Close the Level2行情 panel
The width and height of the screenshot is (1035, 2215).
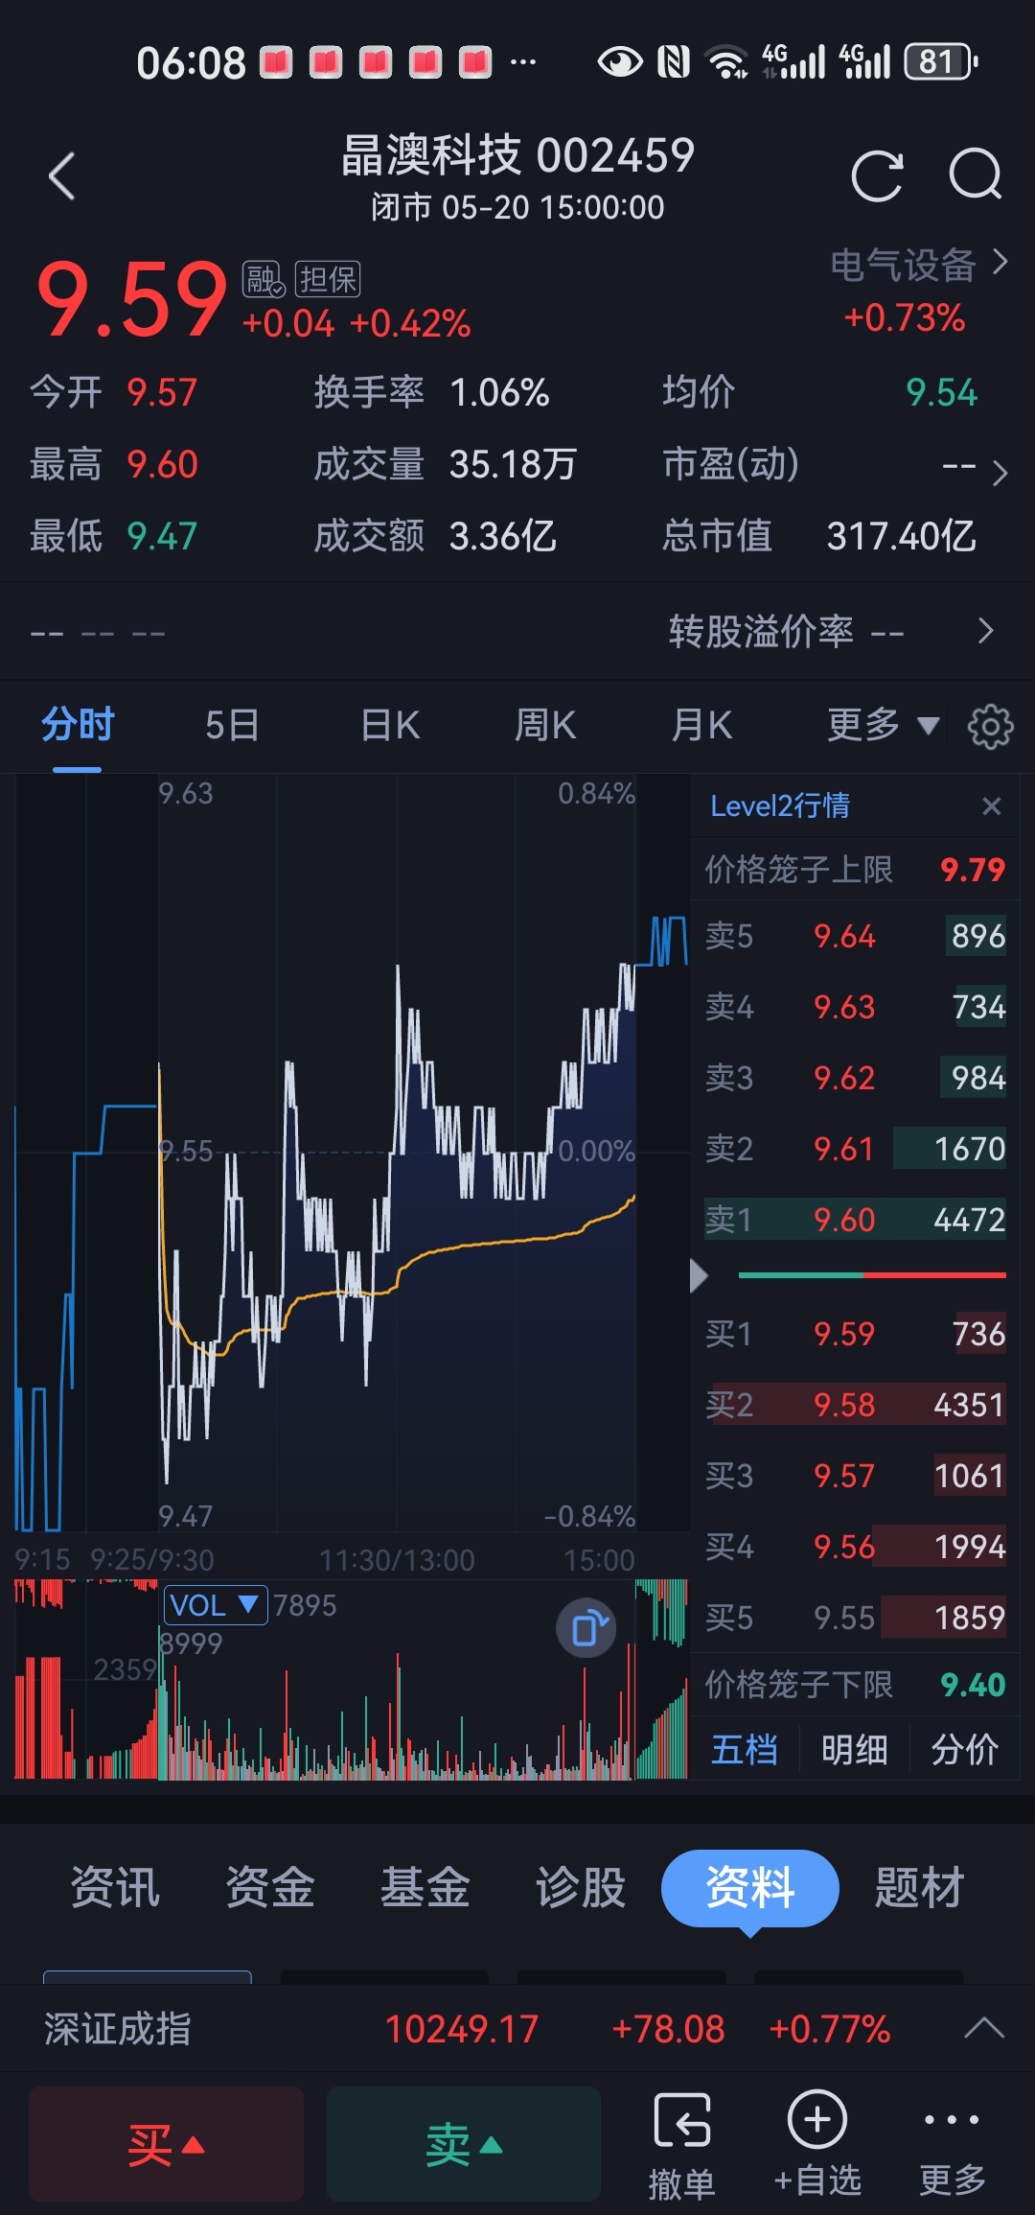992,806
